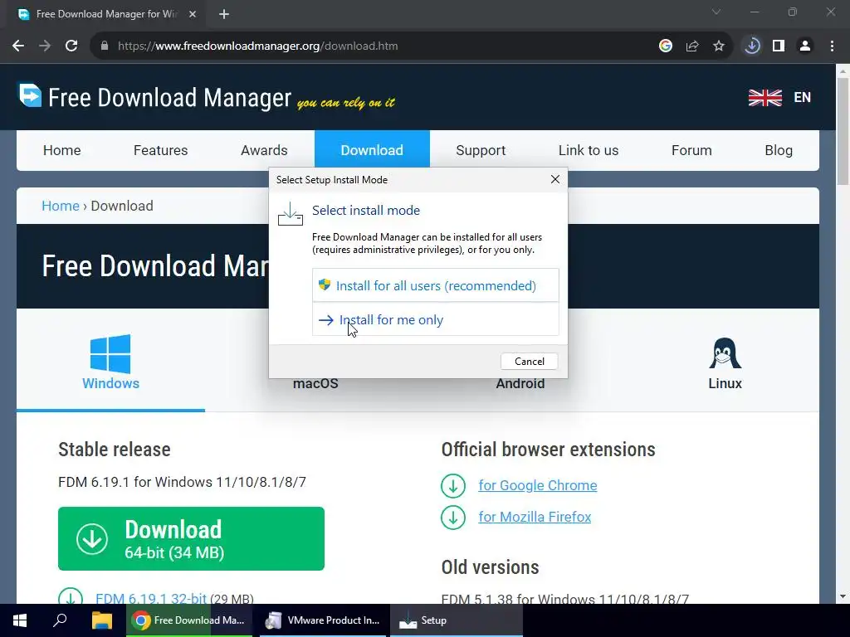The width and height of the screenshot is (850, 637).
Task: Open the Support nav item
Action: [x=481, y=150]
